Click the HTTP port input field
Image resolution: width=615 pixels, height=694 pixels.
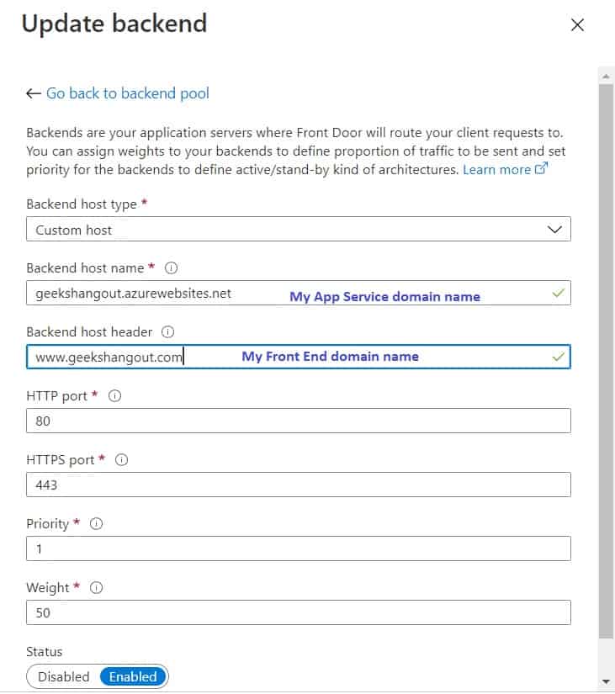tap(299, 421)
